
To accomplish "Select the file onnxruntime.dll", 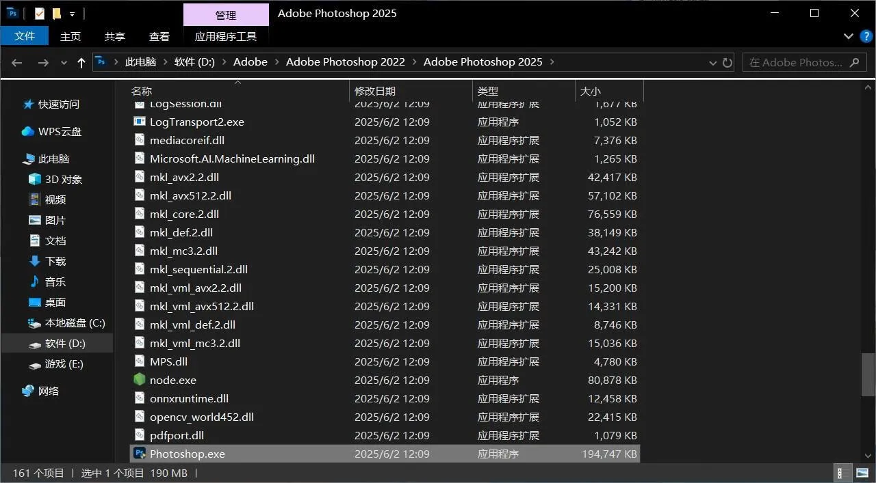I will coord(189,398).
